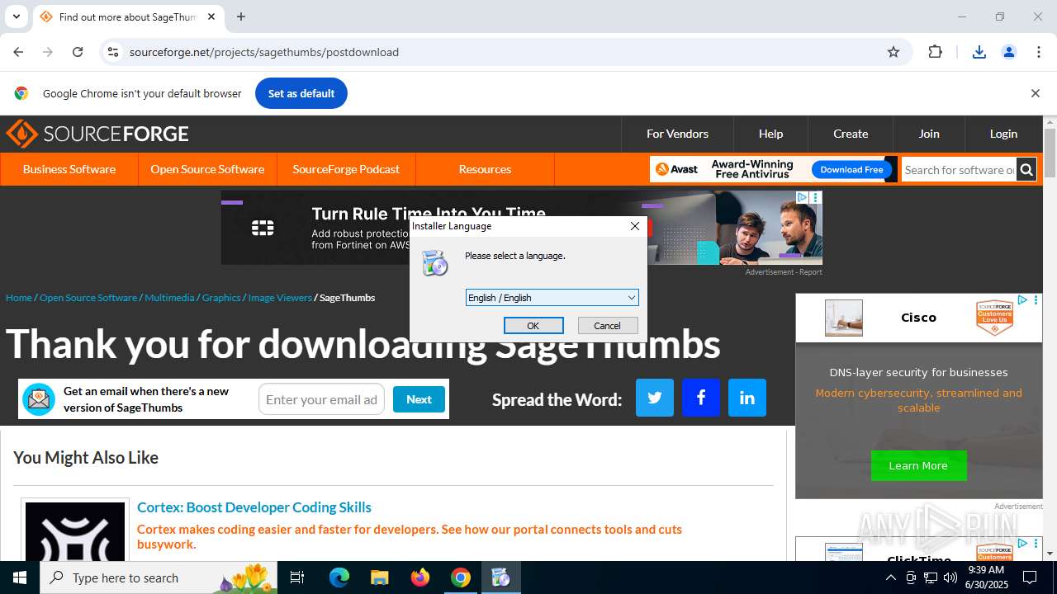The width and height of the screenshot is (1057, 594).
Task: Open the Help menu
Action: pos(770,134)
